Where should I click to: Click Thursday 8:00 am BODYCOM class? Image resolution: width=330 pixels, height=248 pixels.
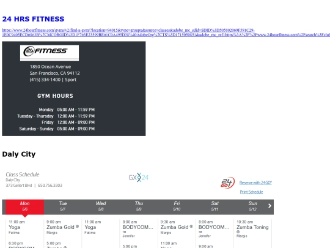pos(138,229)
